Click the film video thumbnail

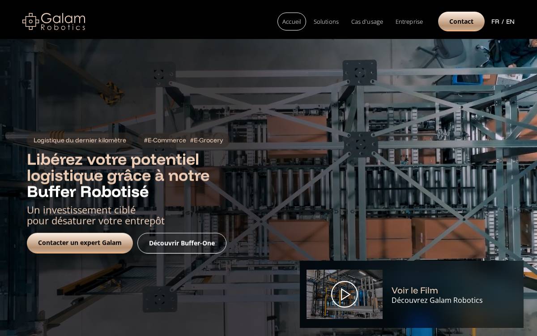tap(345, 294)
